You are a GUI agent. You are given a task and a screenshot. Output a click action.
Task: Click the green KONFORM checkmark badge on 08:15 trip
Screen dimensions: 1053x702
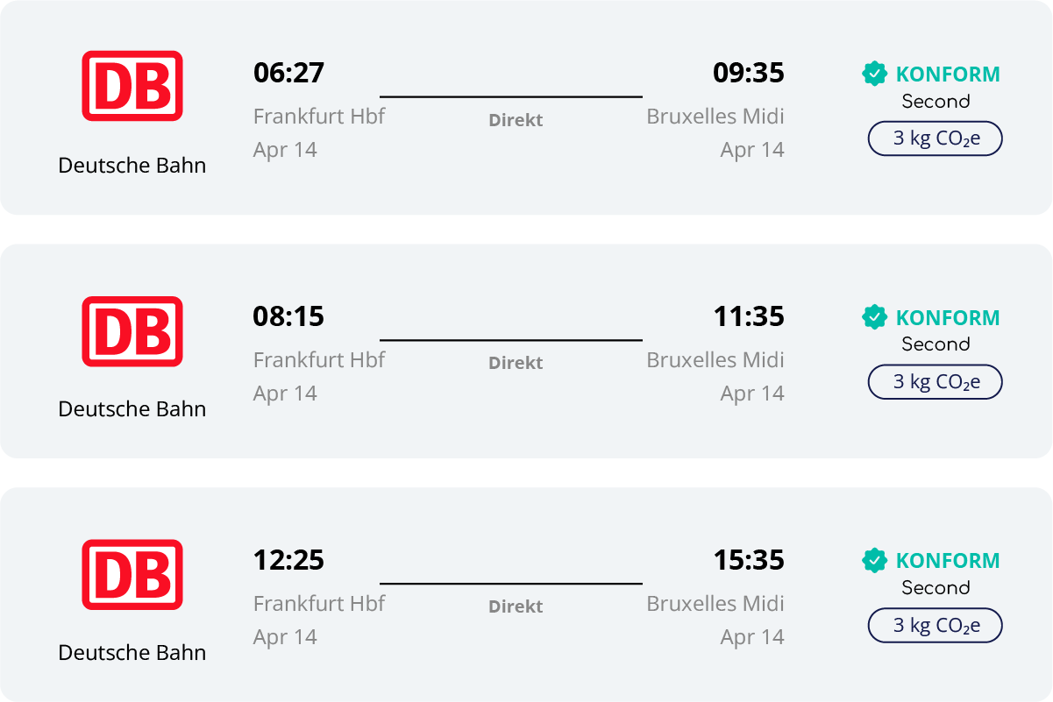coord(874,317)
